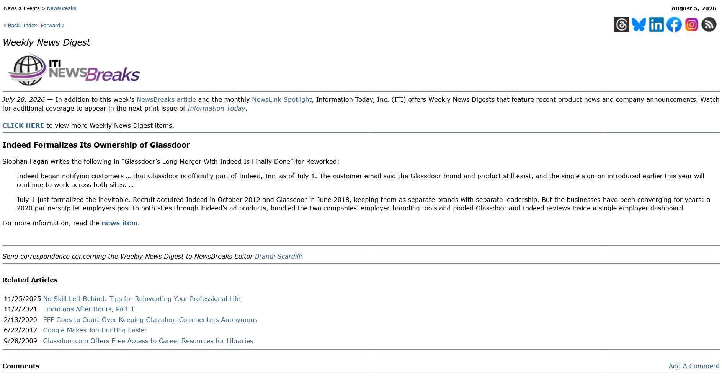Click the July 28, 2026 dateline
This screenshot has height=379, width=722.
tap(24, 99)
